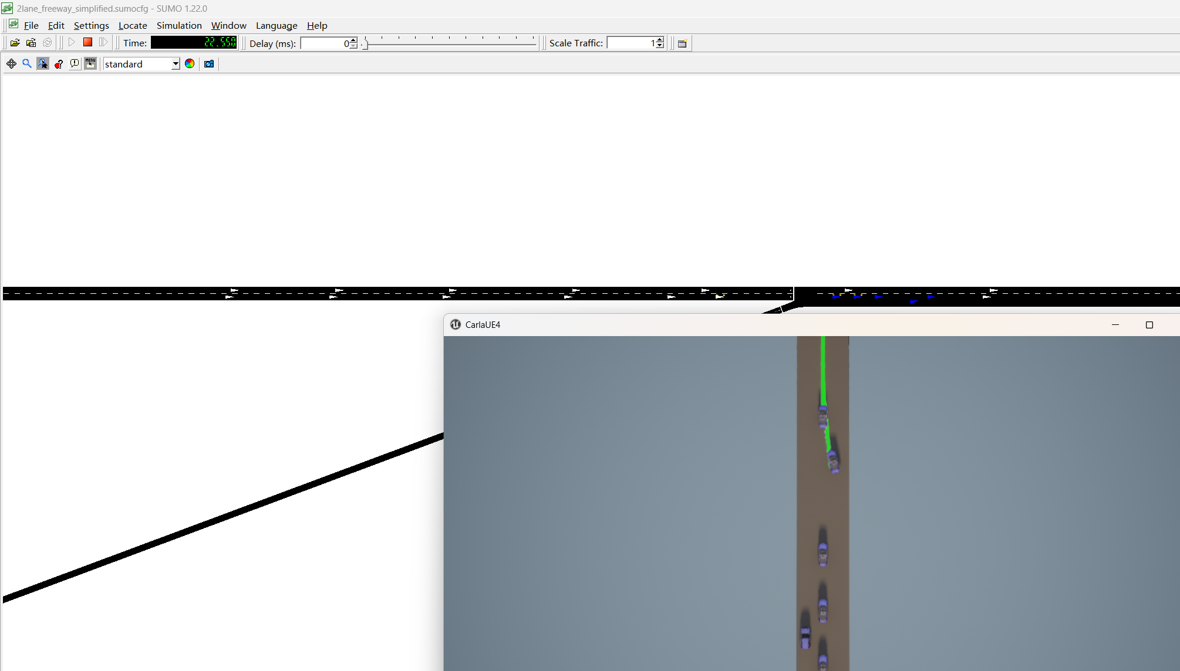Image resolution: width=1180 pixels, height=671 pixels.
Task: Click the CarlaUE4 window title bar
Action: pyautogui.click(x=763, y=325)
